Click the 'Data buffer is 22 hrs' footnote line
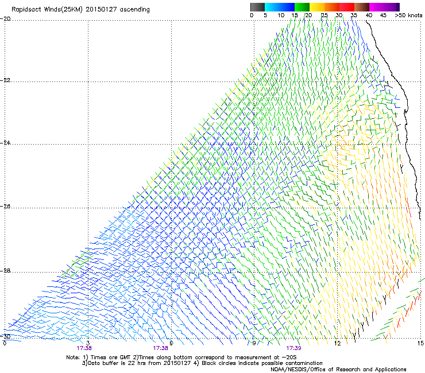The image size is (425, 373). point(202,363)
